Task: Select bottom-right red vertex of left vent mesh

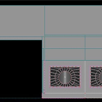Action: click(80, 87)
